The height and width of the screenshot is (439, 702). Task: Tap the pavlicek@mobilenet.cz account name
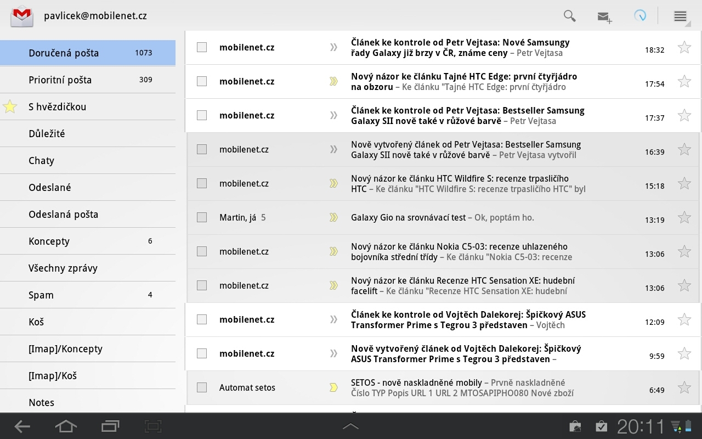[95, 16]
